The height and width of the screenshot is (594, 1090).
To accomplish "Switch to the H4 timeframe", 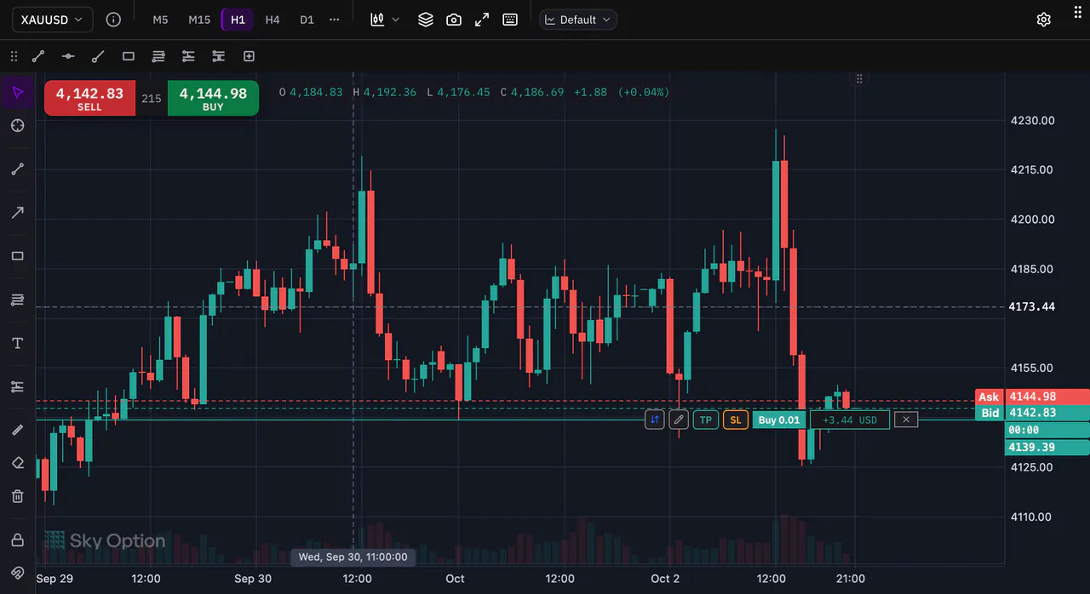I will [272, 20].
